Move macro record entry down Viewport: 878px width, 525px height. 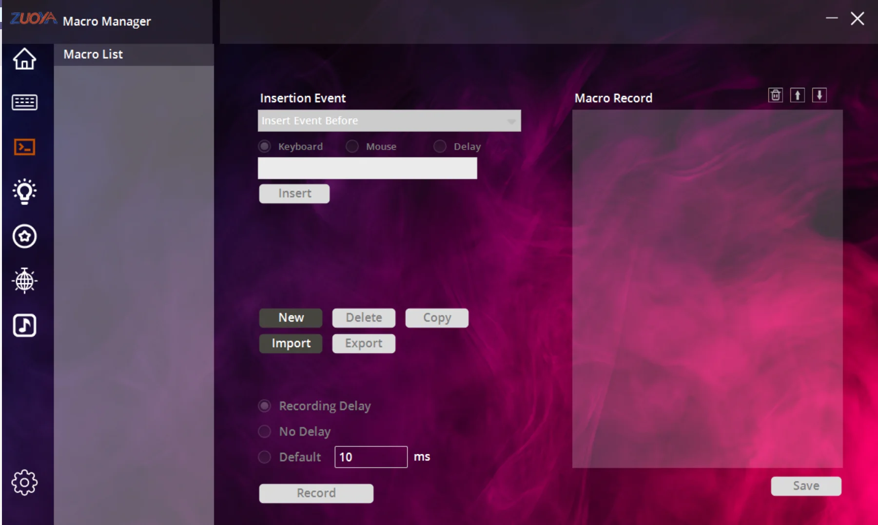coord(819,95)
